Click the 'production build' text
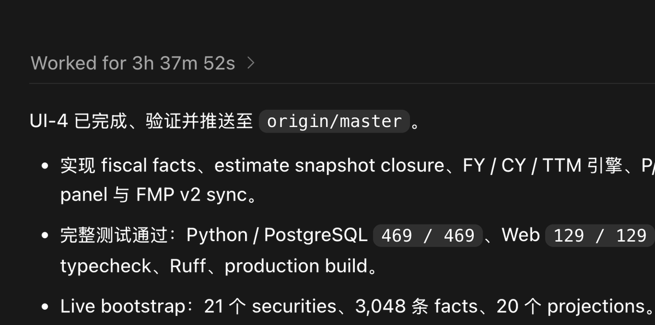The height and width of the screenshot is (325, 655). point(296,266)
